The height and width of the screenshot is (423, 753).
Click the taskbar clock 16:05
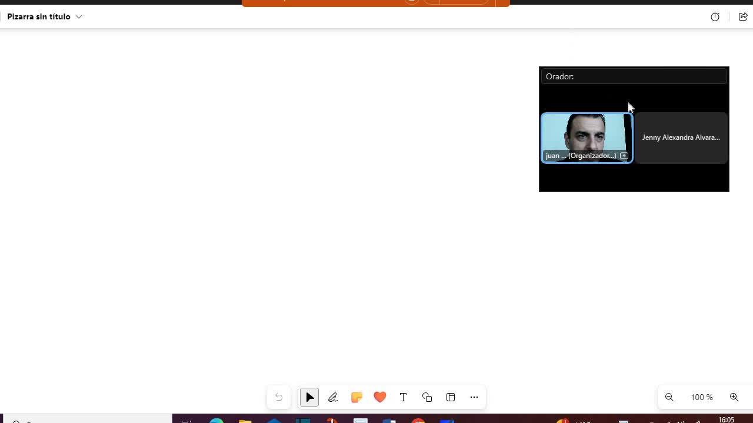[727, 419]
